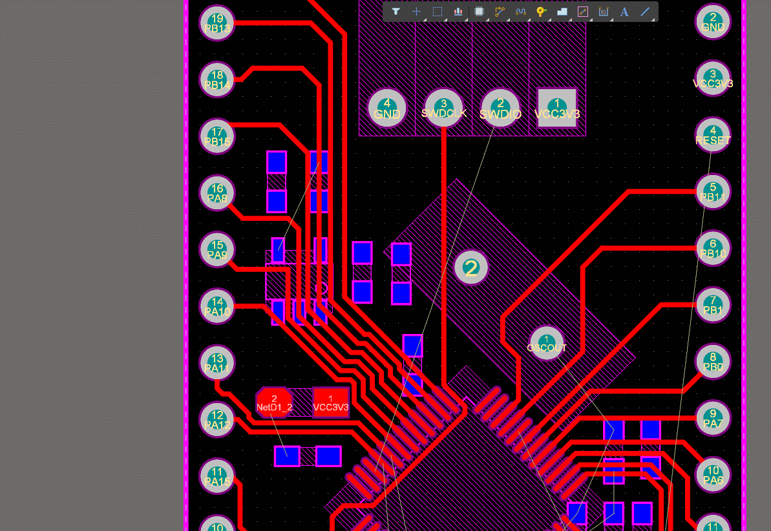This screenshot has width=771, height=531.
Task: Click header pad 3 SWDCLK
Action: coord(443,108)
